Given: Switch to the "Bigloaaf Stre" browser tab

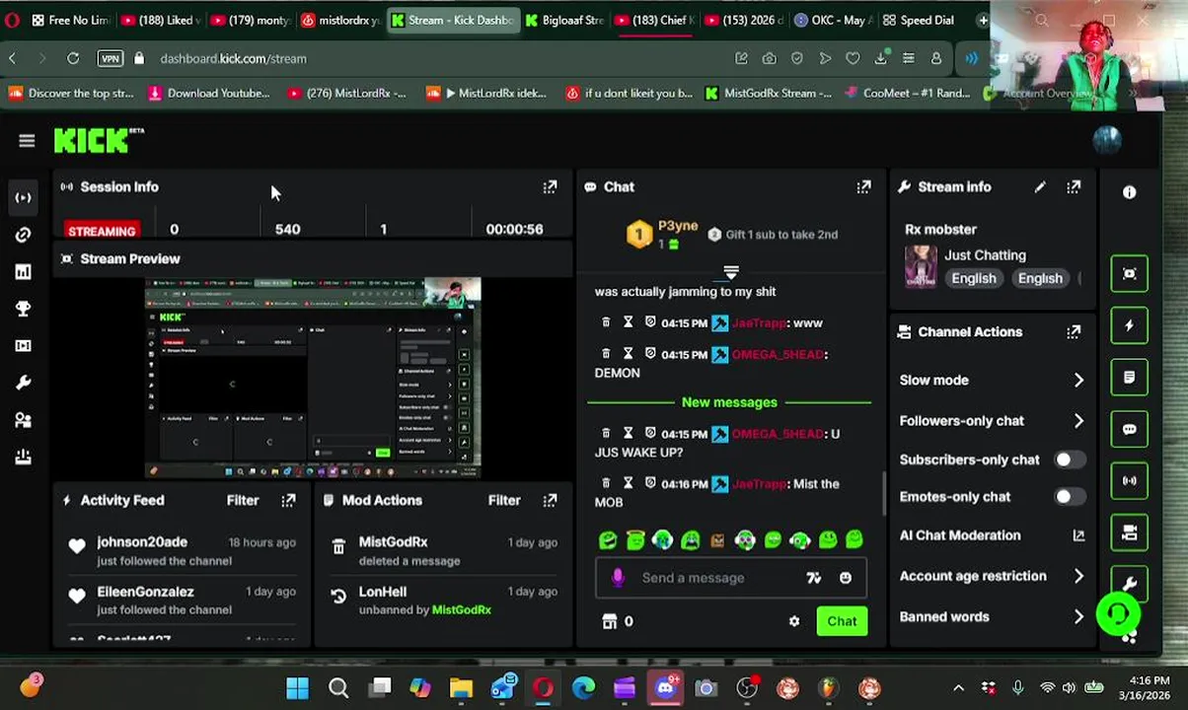Looking at the screenshot, I should (563, 20).
